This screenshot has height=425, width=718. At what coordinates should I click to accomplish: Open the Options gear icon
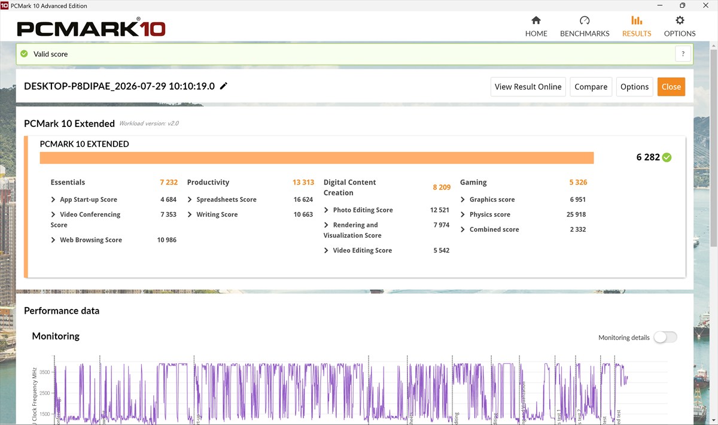pos(680,20)
